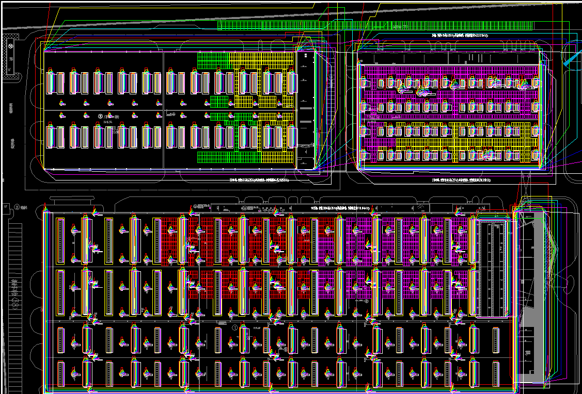Viewport: 582px width, 394px height.
Task: Click the circled number 1 building marker
Action: [235, 327]
